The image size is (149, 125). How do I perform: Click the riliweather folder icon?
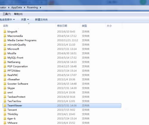point(5,79)
